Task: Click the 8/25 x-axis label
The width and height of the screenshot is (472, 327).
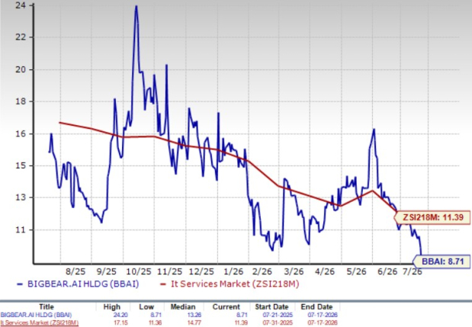Action: [x=75, y=271]
